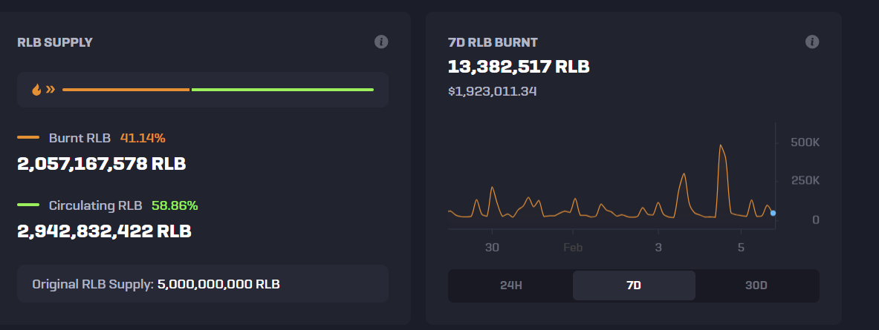Click the blue data point at the chart's end
This screenshot has height=330, width=879.
pyautogui.click(x=773, y=213)
